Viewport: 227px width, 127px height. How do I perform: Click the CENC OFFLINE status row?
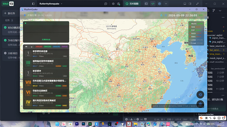click(196, 40)
